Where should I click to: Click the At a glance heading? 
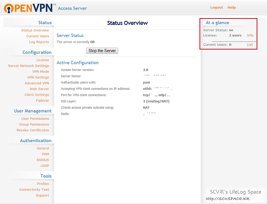(x=217, y=23)
